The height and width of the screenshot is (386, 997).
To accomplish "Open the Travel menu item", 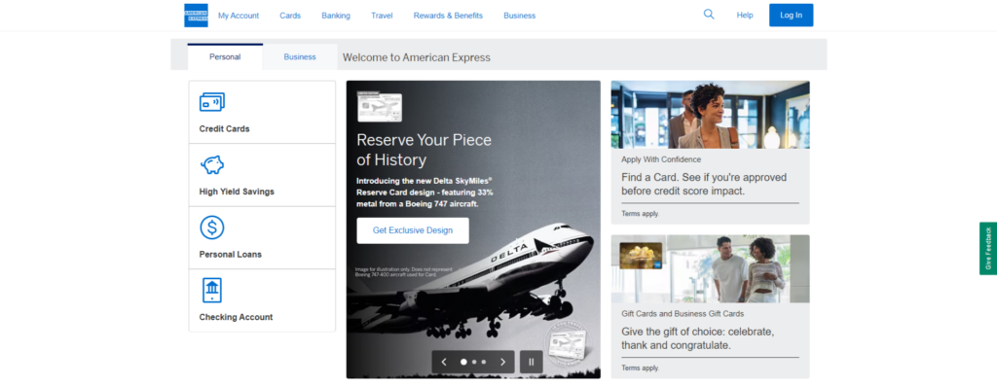I will [382, 16].
